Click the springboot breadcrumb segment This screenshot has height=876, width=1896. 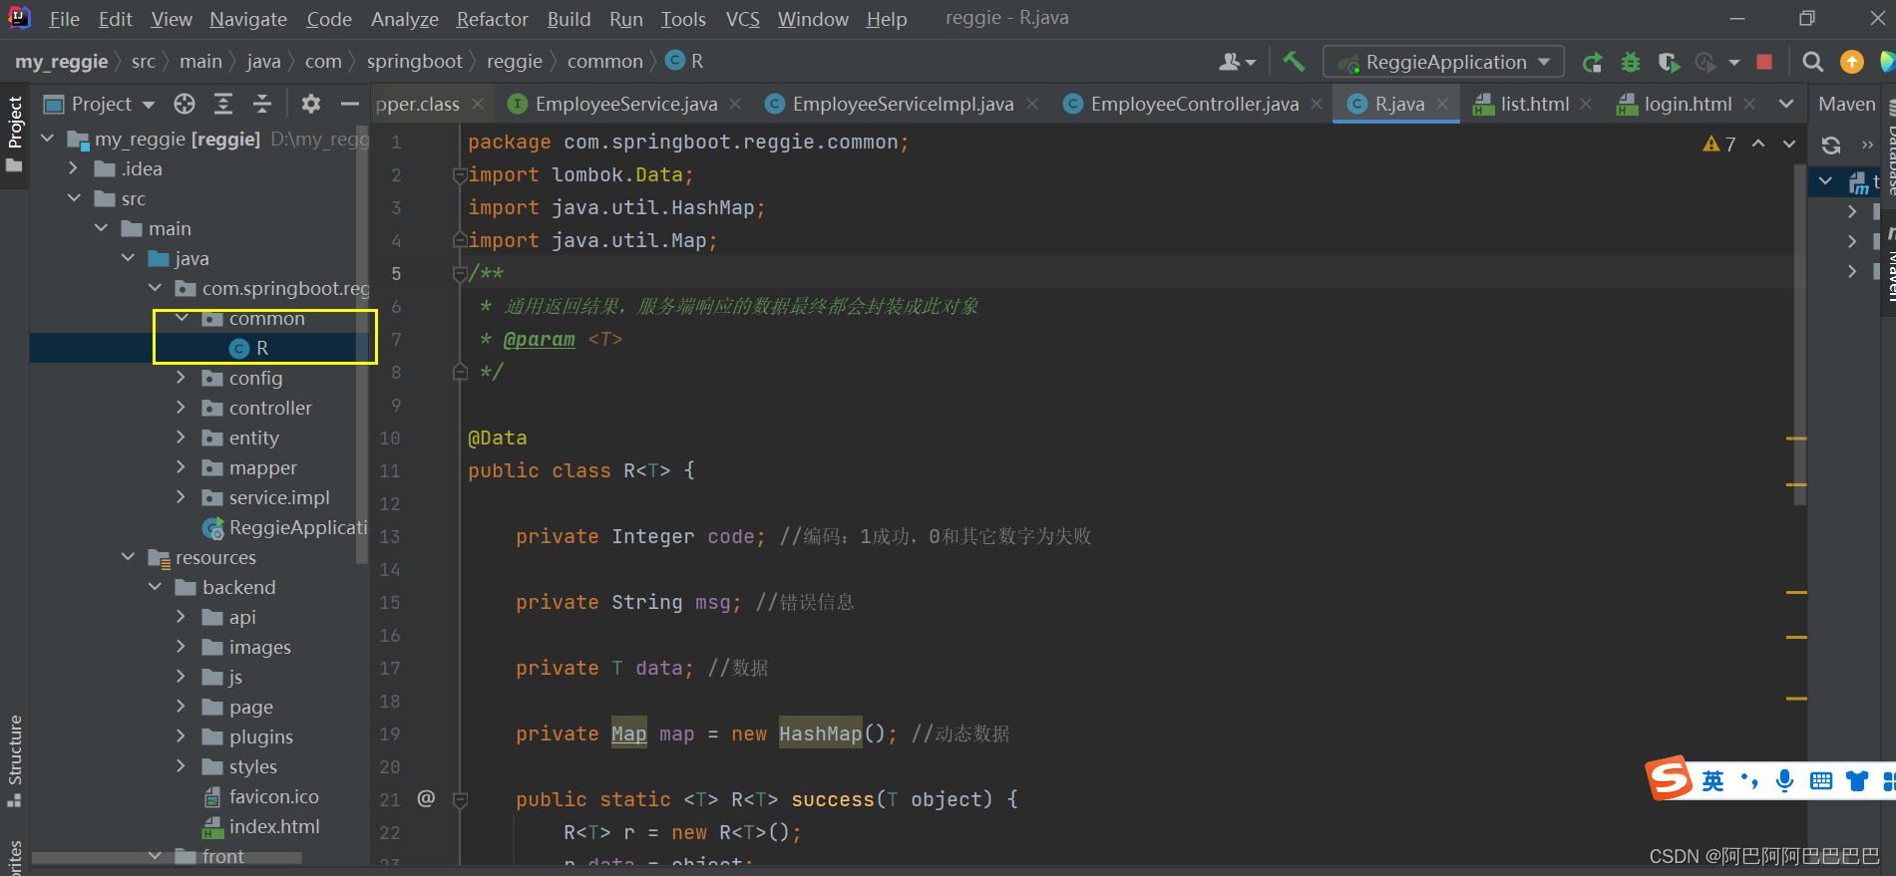[415, 62]
